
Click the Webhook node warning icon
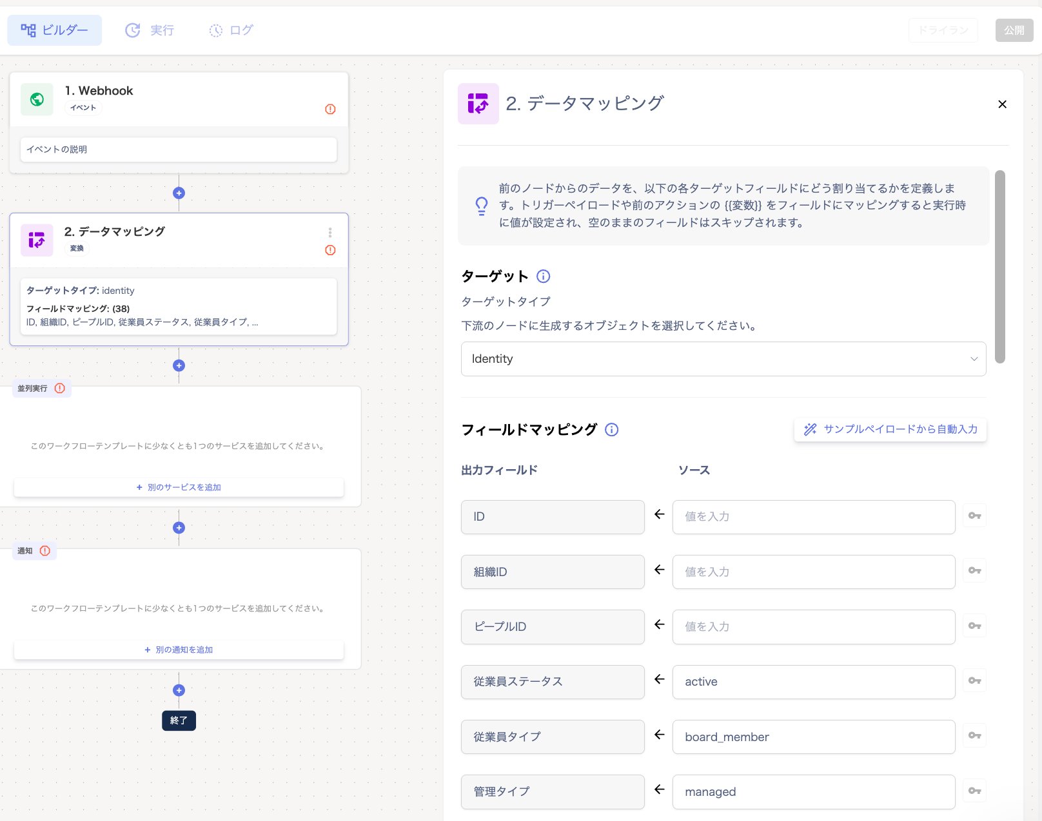click(330, 109)
